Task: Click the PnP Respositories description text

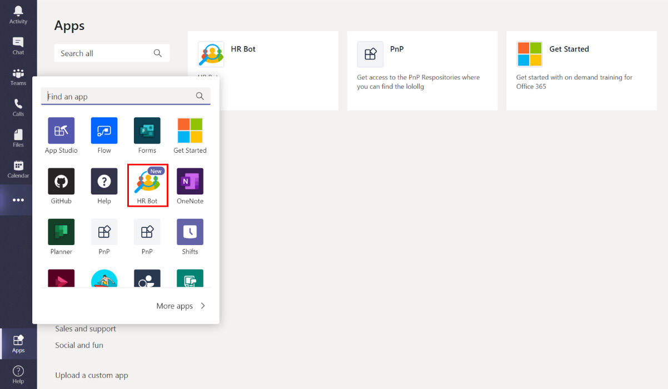Action: coord(418,82)
